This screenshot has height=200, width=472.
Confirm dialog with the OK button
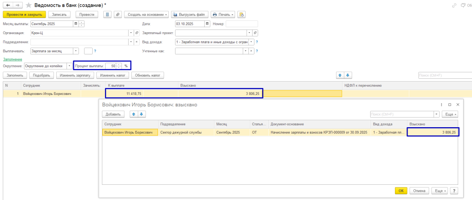[401, 190]
